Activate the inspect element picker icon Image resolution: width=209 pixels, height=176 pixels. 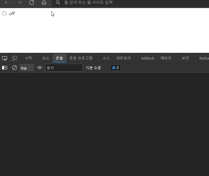pyautogui.click(x=5, y=58)
